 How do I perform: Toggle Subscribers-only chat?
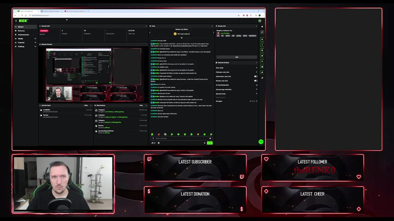[x=255, y=76]
